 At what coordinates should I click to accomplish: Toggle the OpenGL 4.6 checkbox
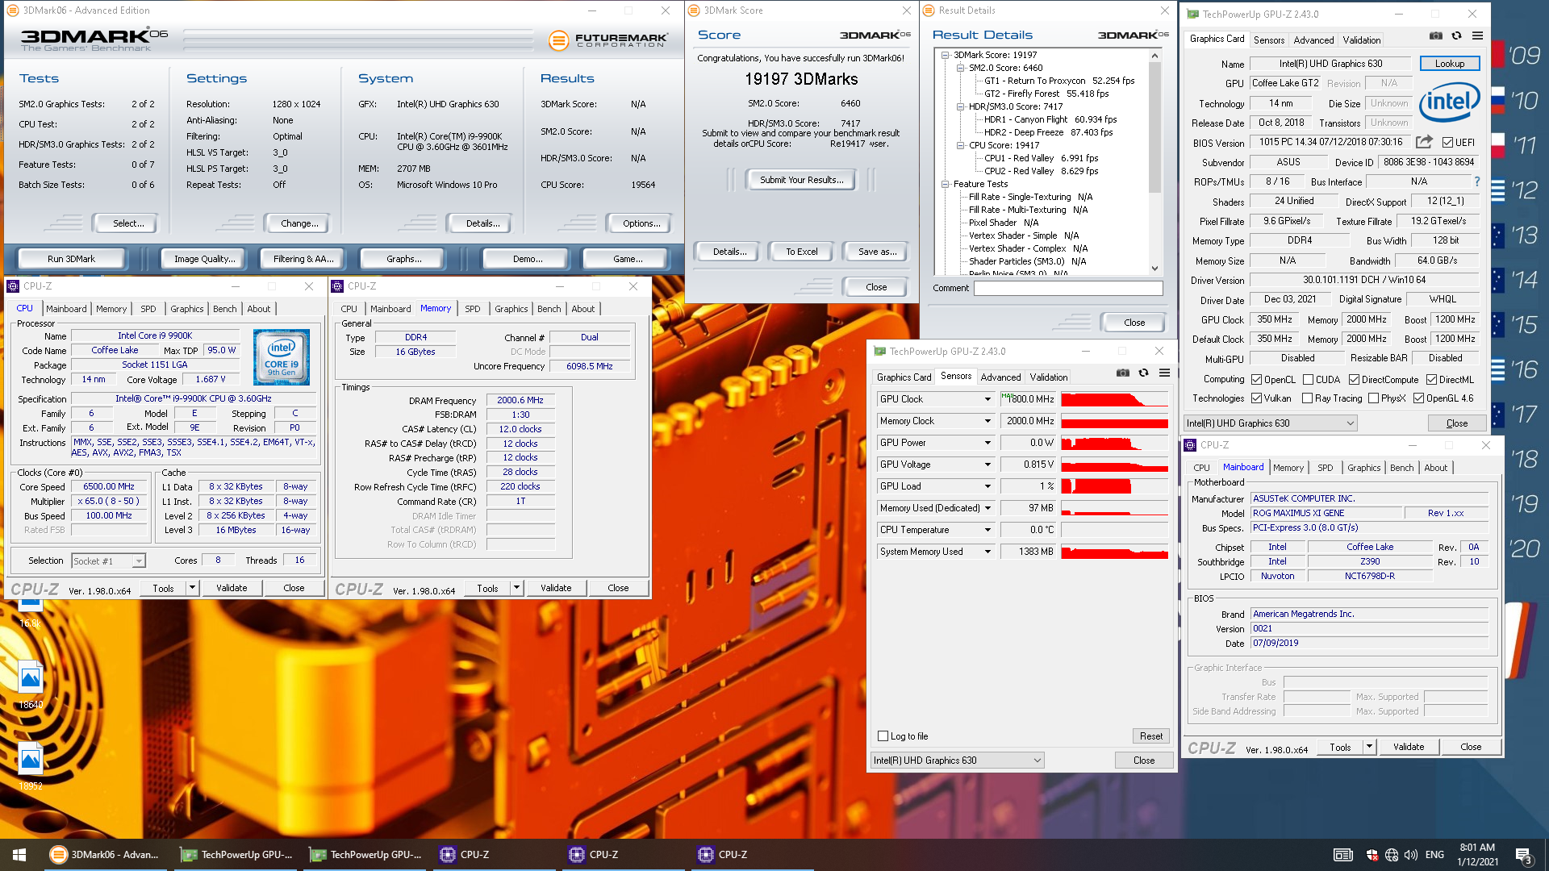point(1418,398)
